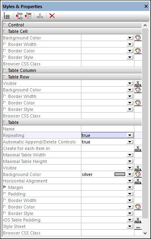
Task: Click the list non-empty properties toolbar icon
Action: 6,16
